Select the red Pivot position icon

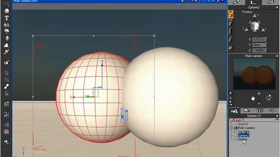coord(231,48)
